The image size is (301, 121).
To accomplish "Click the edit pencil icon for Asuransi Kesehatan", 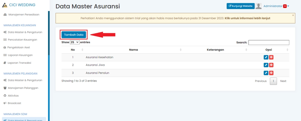I will pyautogui.click(x=266, y=57).
